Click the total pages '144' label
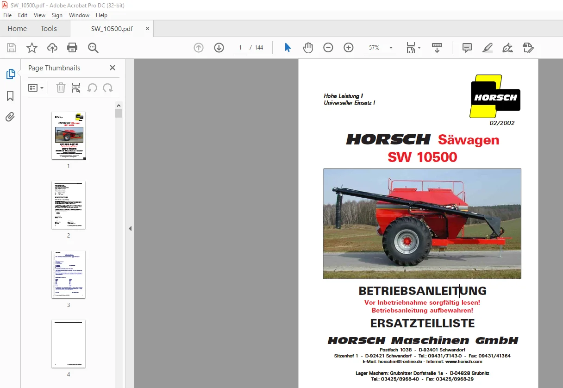The image size is (563, 388). [259, 48]
